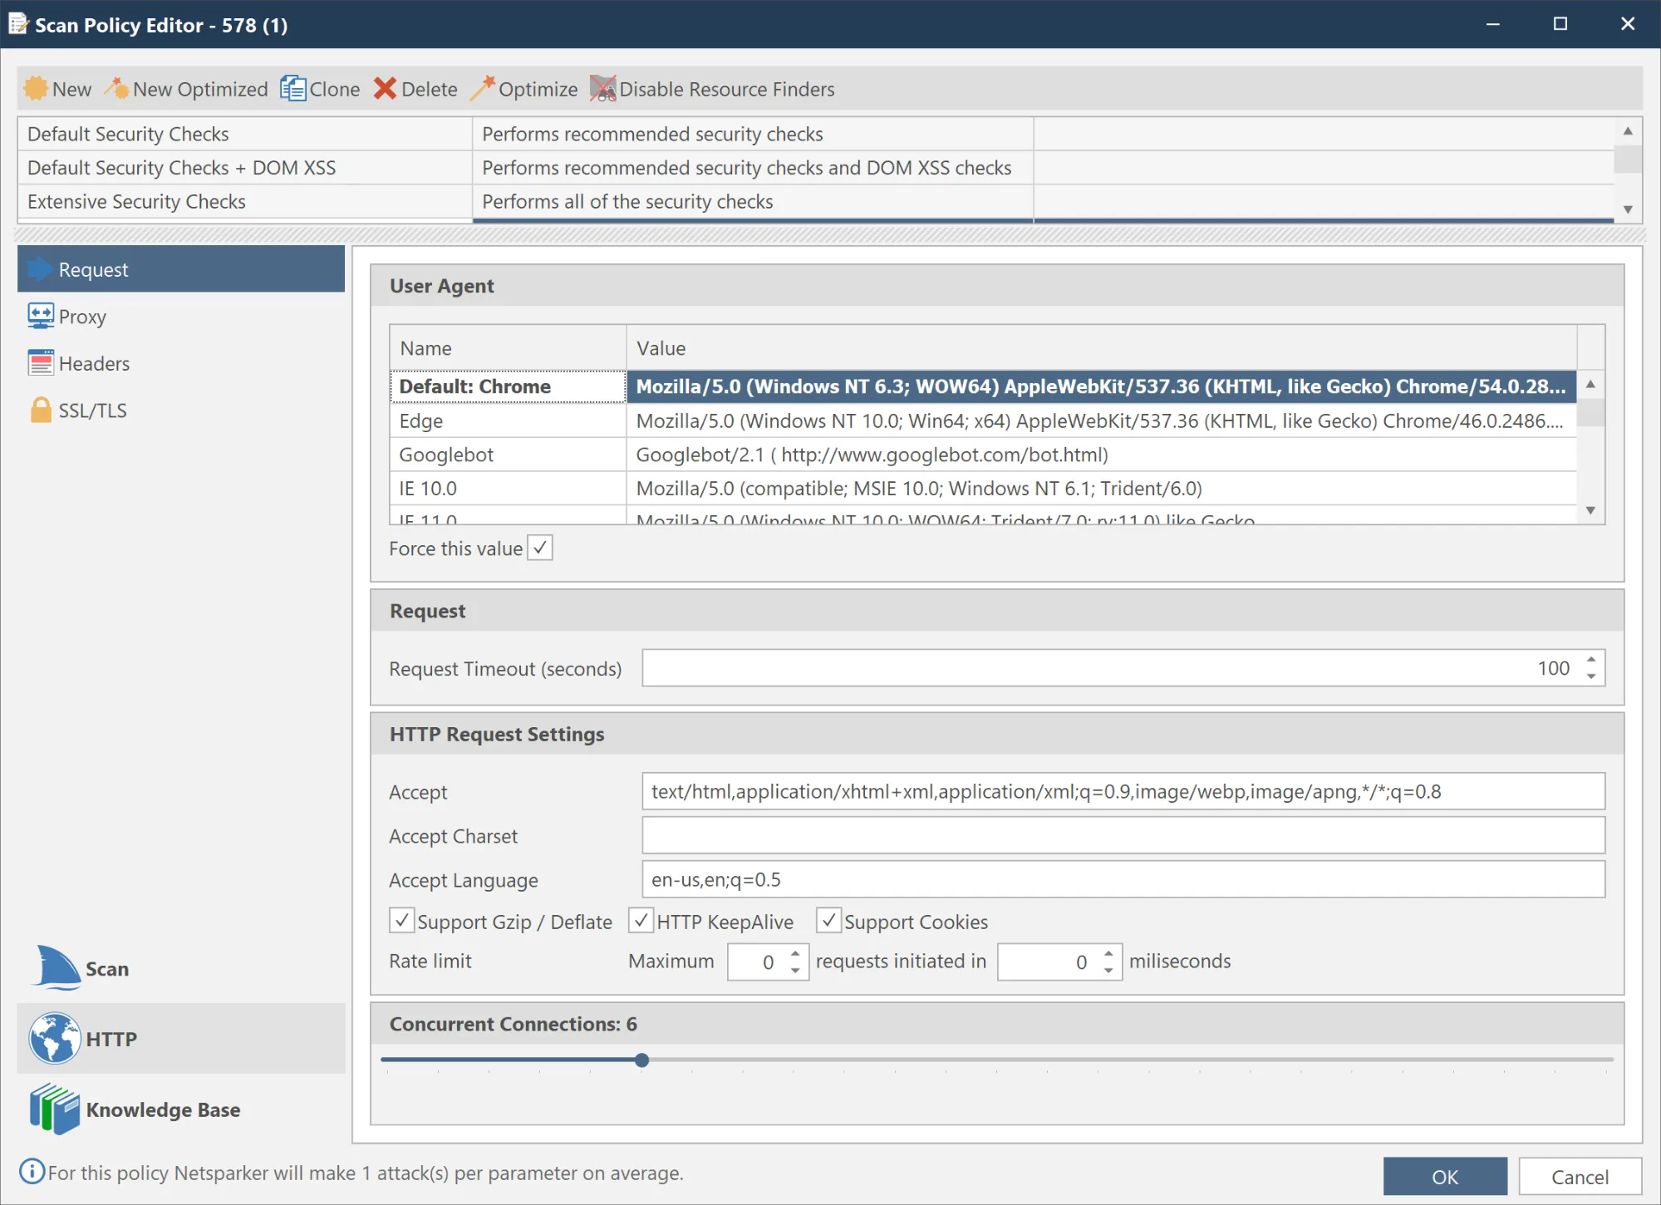Open the Proxy settings section
This screenshot has width=1661, height=1205.
(x=81, y=317)
